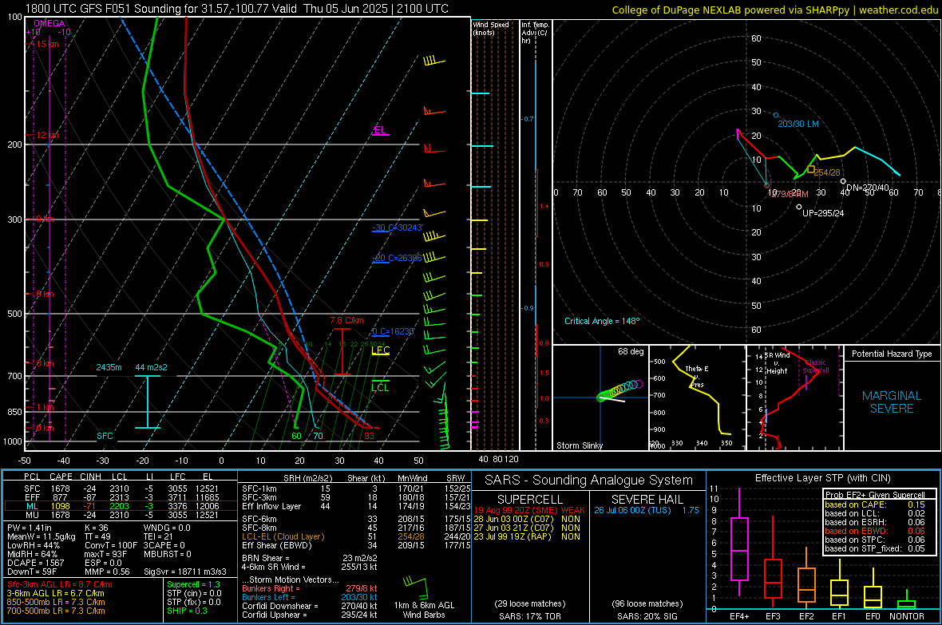942x625 pixels.
Task: Click the 850-500mb LR = 7.3 C/km line
Action: point(56,602)
